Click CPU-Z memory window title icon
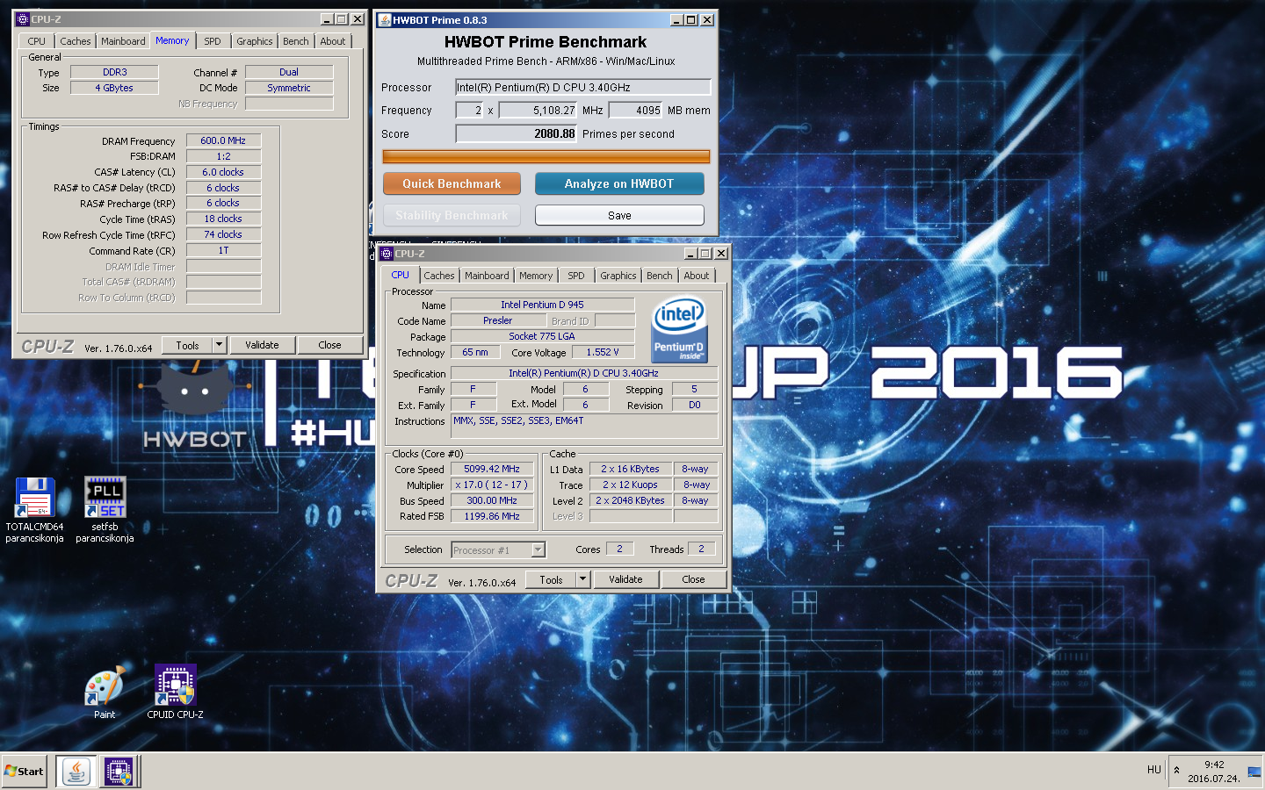The image size is (1265, 790). [x=22, y=18]
